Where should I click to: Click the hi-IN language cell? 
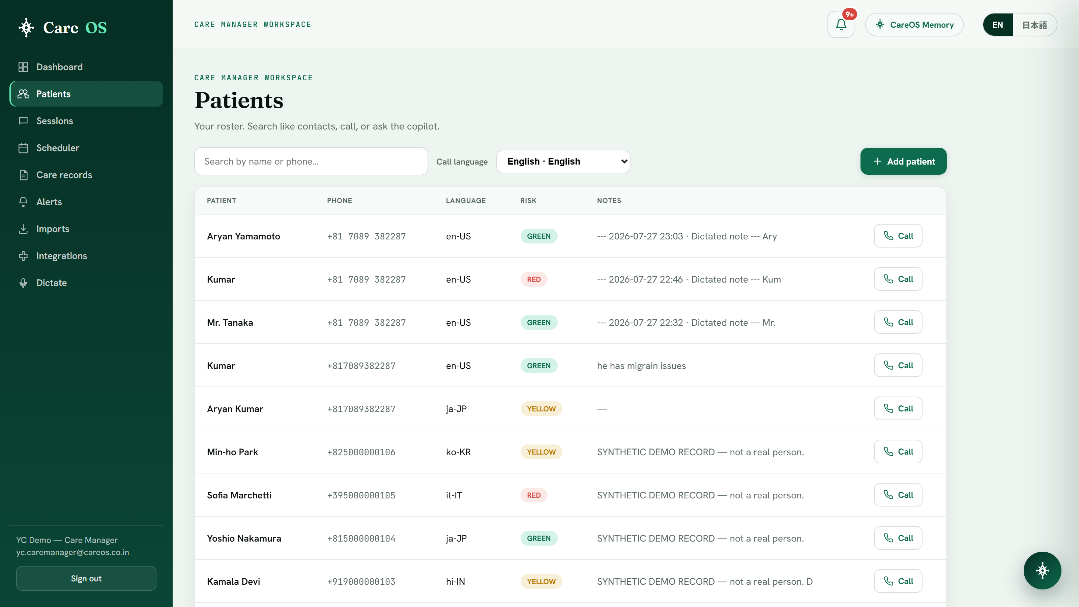455,581
